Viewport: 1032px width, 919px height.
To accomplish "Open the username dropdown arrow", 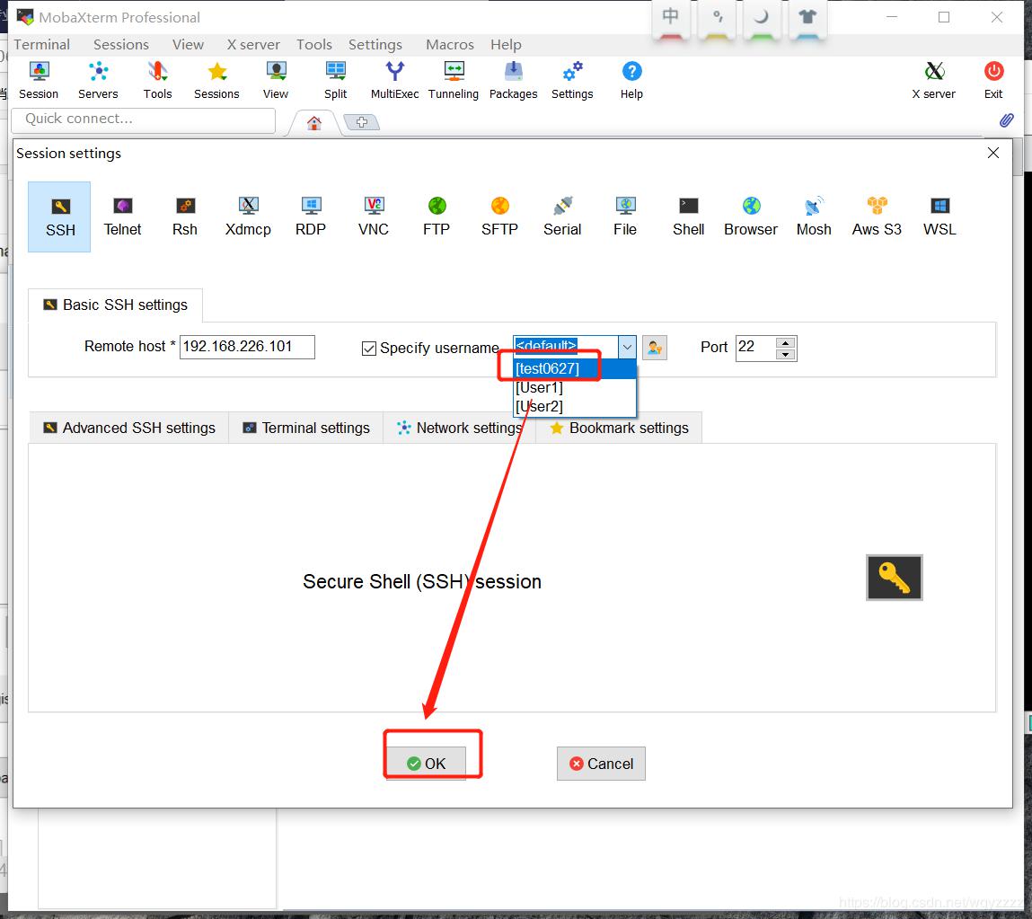I will click(x=627, y=347).
